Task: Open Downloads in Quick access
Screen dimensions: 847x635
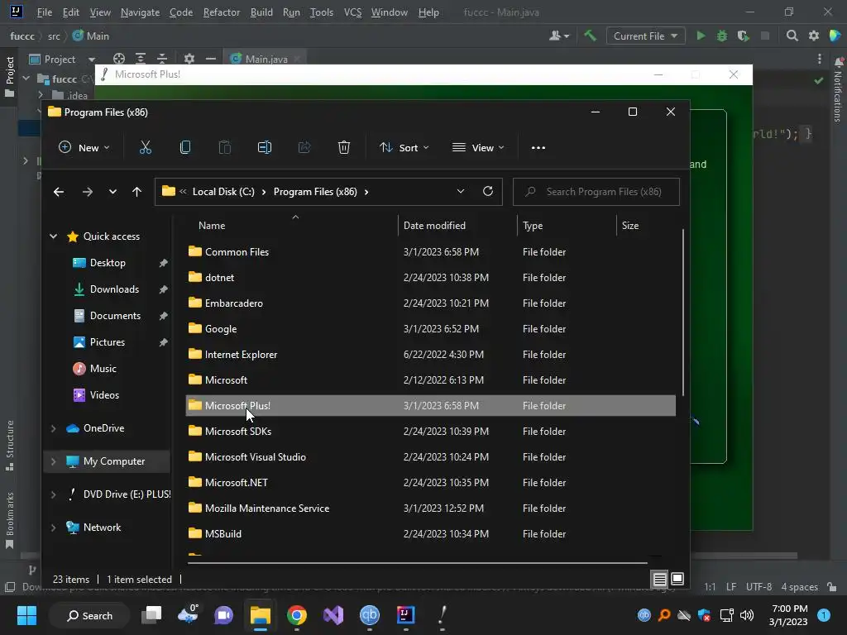Action: pos(114,289)
